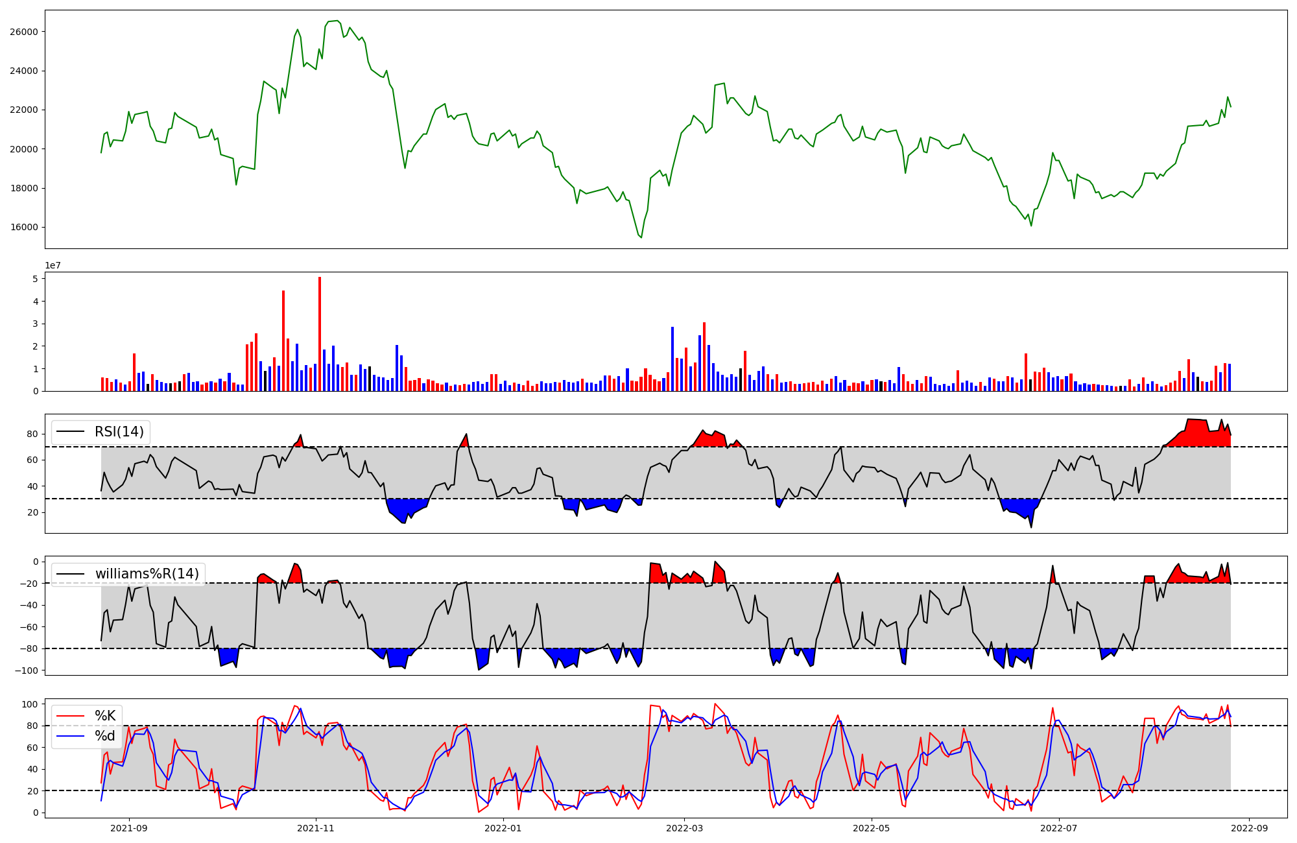The height and width of the screenshot is (843, 1297).
Task: Click the 1e7 volume scale label
Action: click(x=53, y=265)
